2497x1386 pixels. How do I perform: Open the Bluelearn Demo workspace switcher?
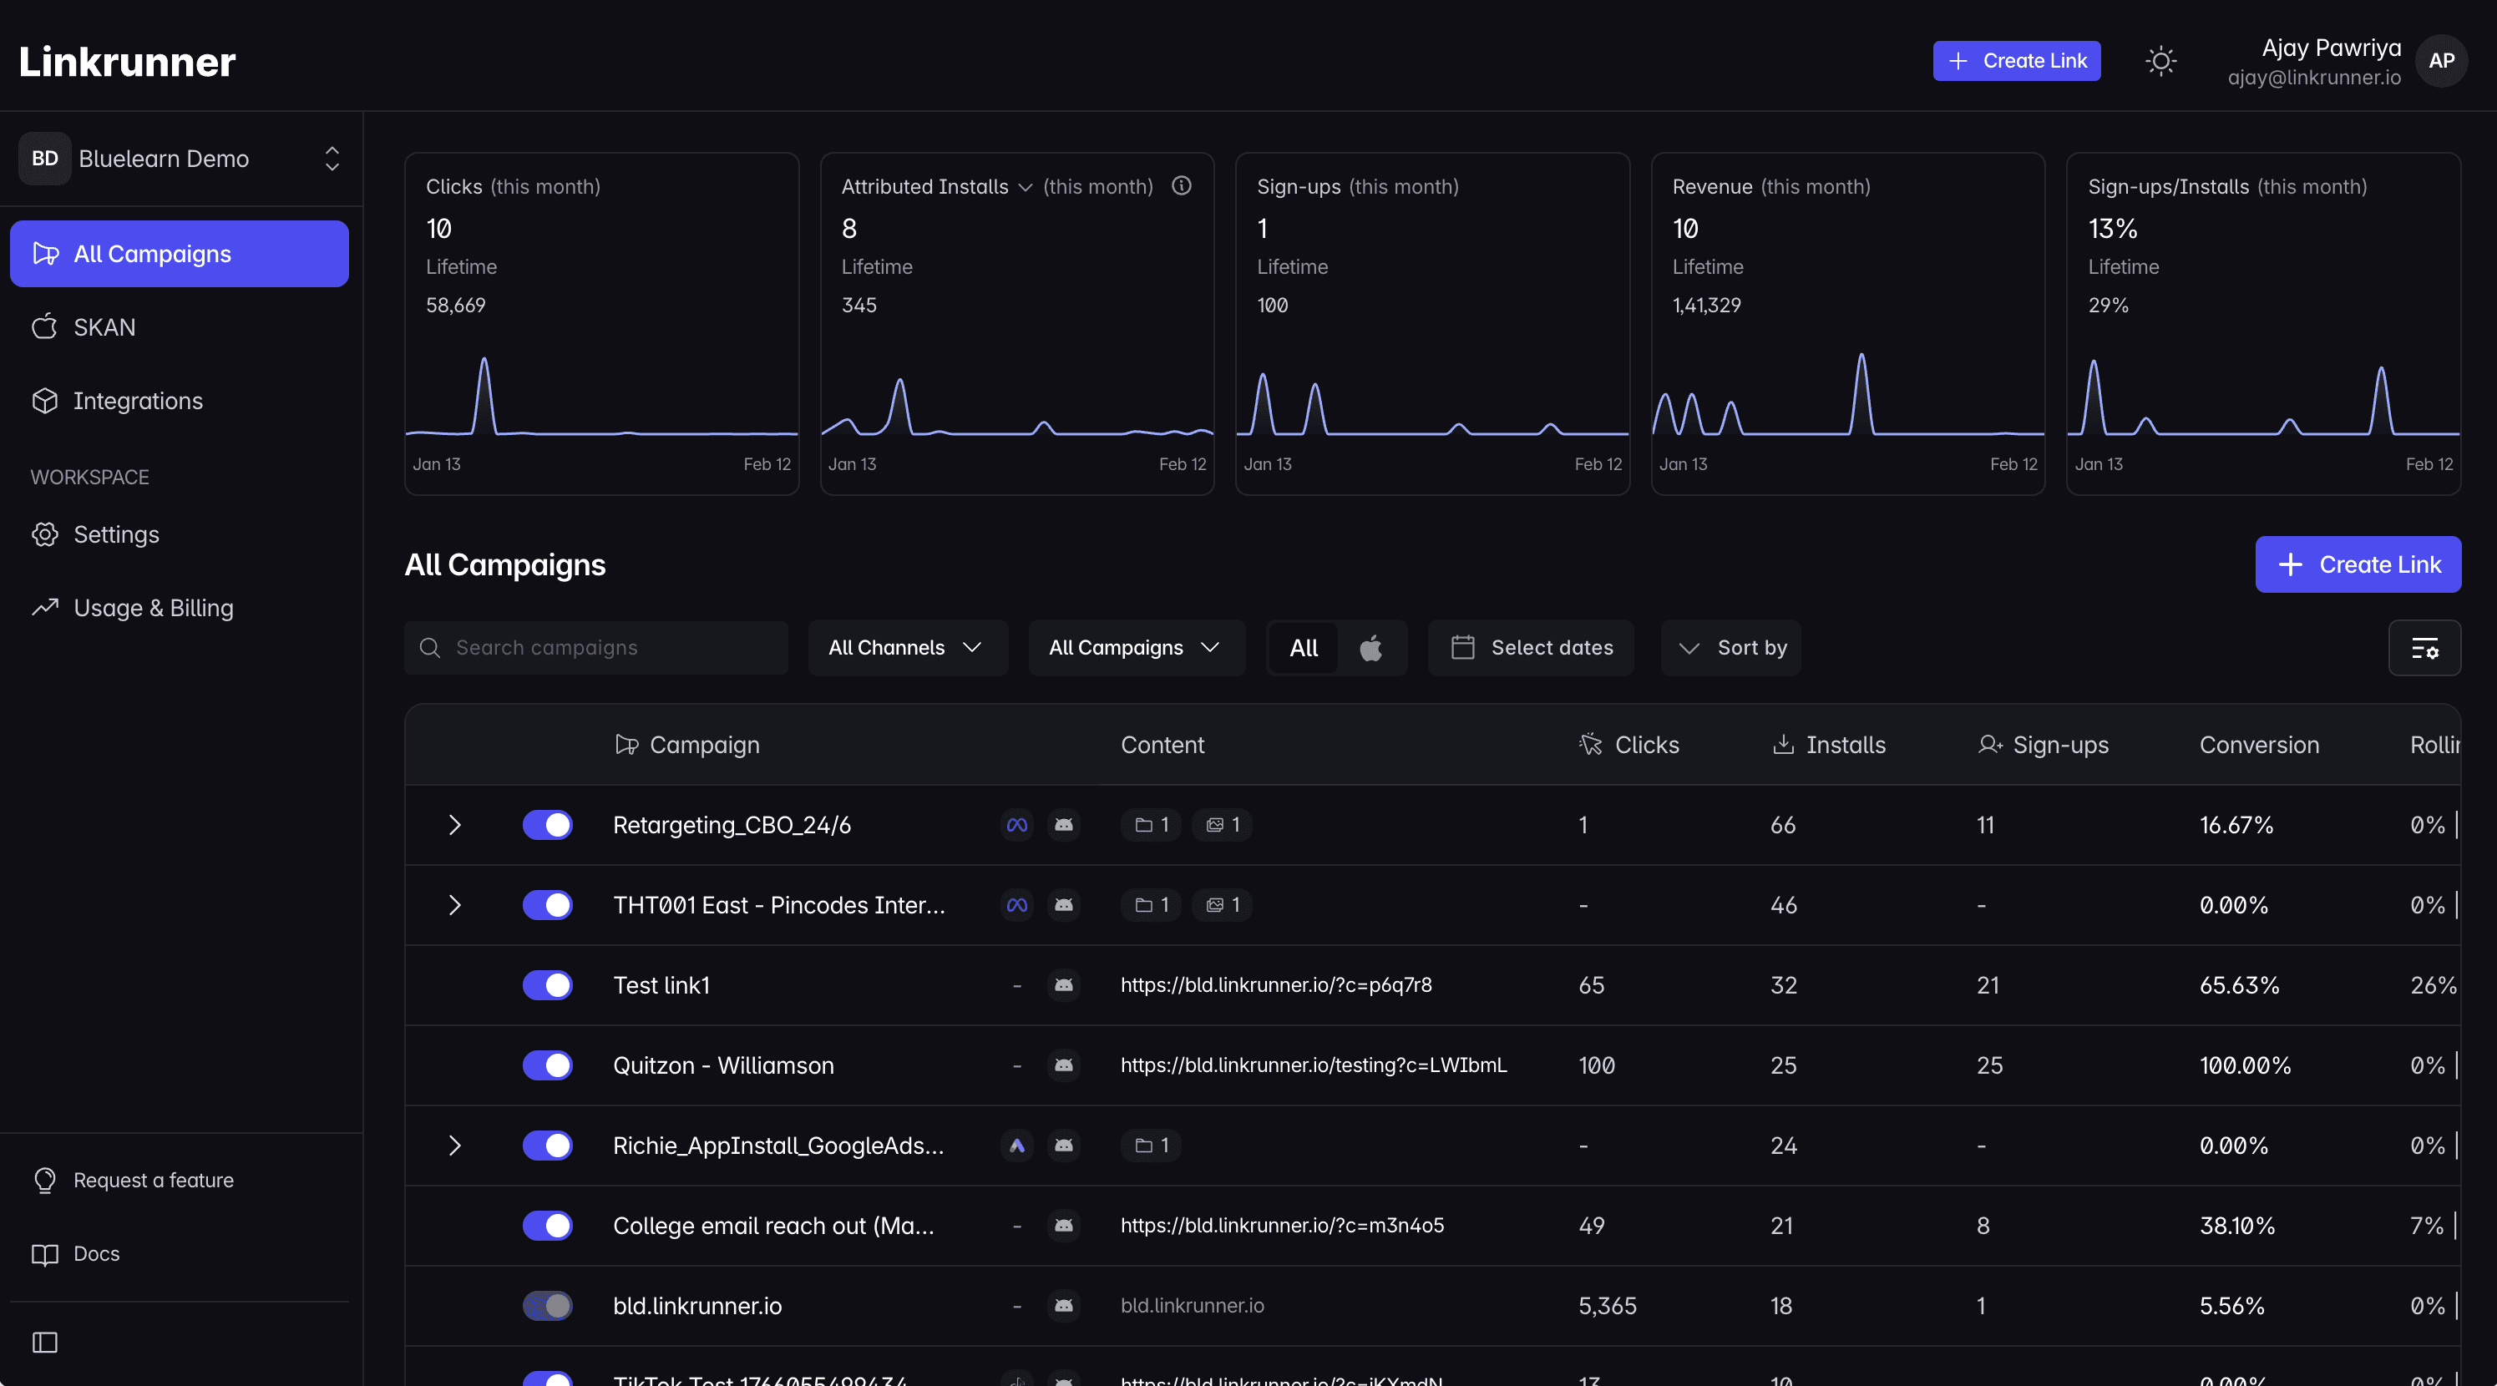[181, 159]
